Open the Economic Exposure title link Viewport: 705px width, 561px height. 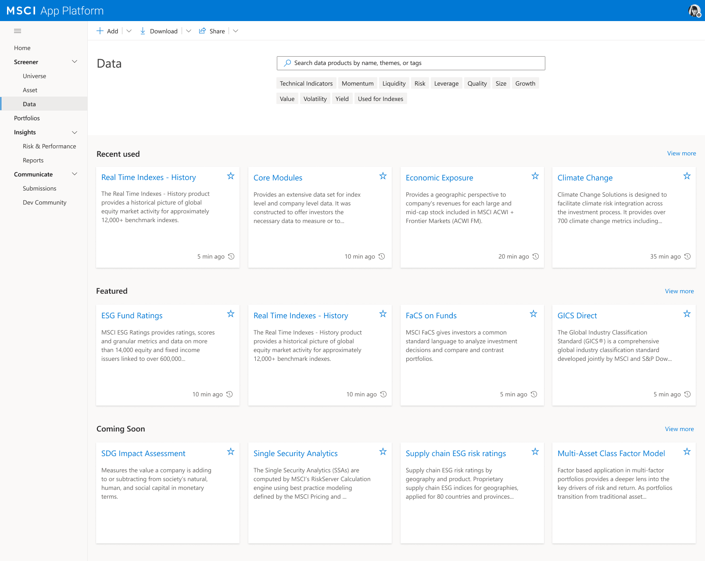coord(439,178)
